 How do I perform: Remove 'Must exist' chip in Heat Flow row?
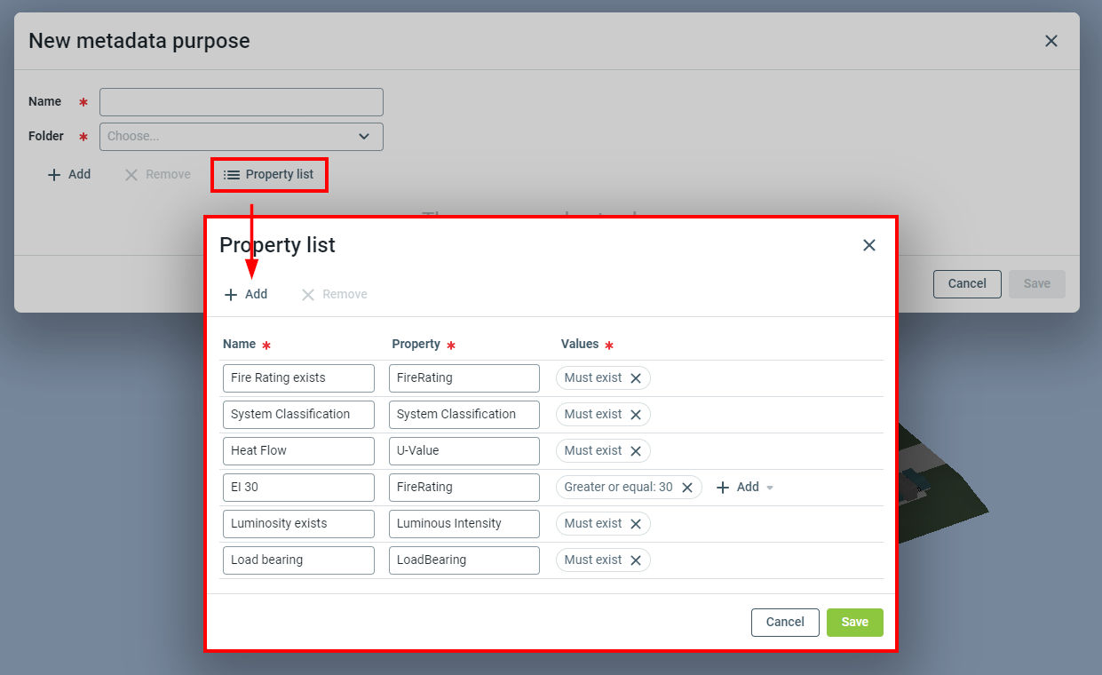636,451
